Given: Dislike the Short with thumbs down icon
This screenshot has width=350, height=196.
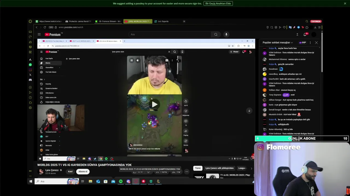Looking at the screenshot, I should point(186,111).
